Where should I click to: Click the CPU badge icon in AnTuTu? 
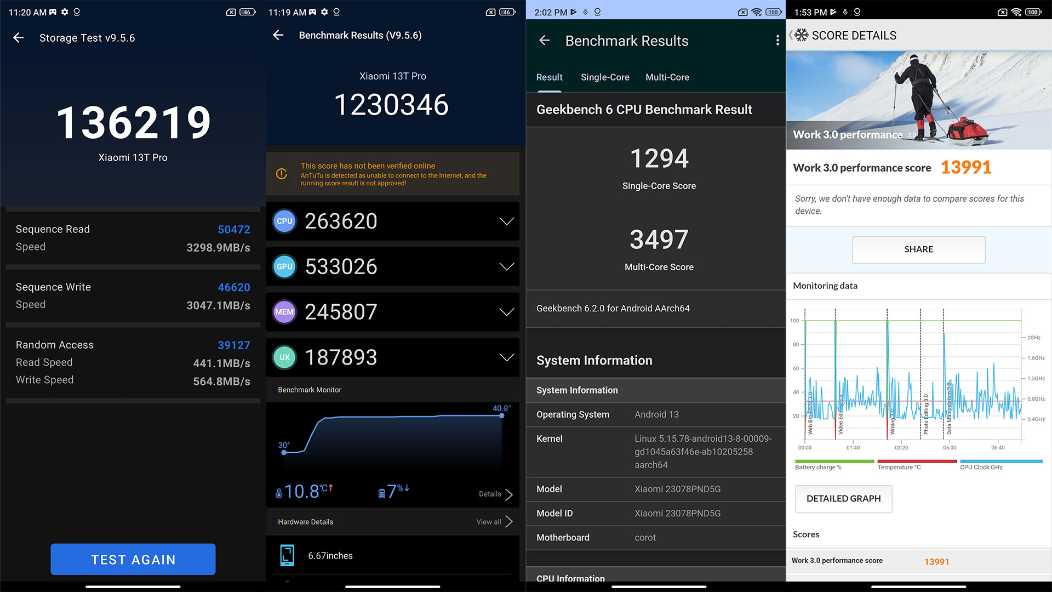[x=284, y=221]
